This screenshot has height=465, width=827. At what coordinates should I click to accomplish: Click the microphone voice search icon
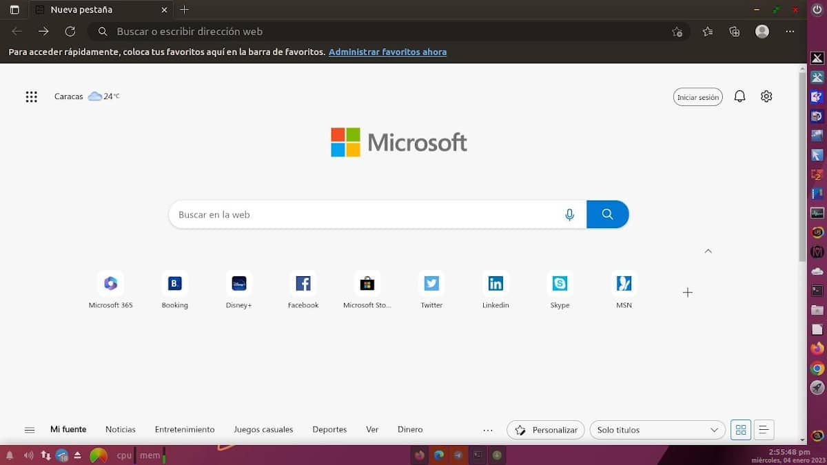tap(569, 215)
